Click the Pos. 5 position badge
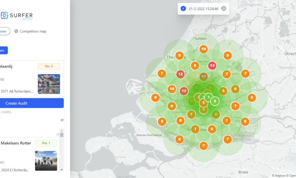 point(49,66)
